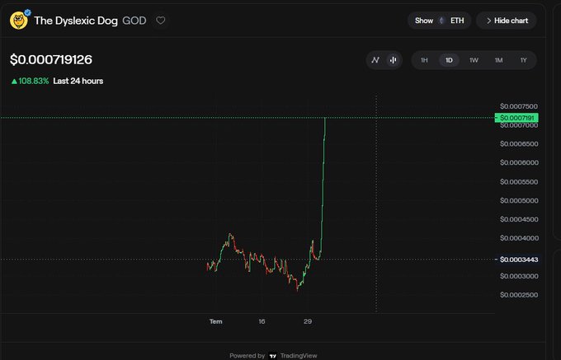Hide chart using the chevron button
Image resolution: width=561 pixels, height=360 pixels.
pos(507,21)
